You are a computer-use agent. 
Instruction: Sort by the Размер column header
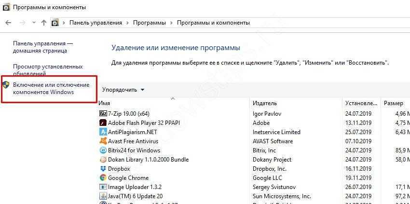[x=393, y=103]
